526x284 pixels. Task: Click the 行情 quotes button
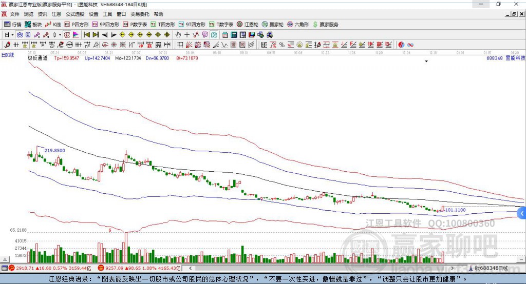point(12,25)
